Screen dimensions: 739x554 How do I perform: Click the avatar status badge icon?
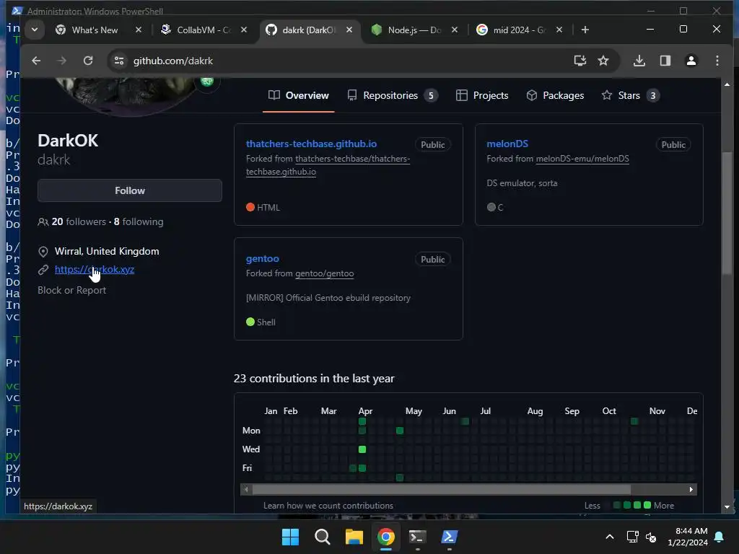[x=207, y=82]
